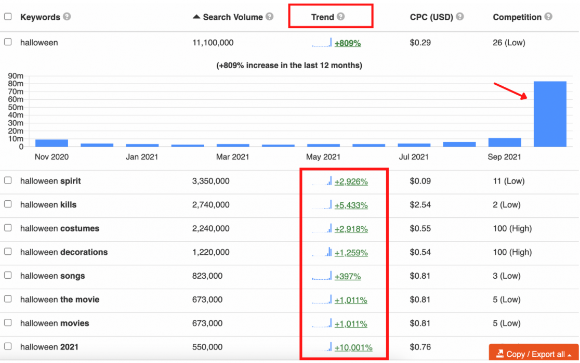Click the +2,926% trend percentage link
Screen dimensions: 580x363
(350, 181)
